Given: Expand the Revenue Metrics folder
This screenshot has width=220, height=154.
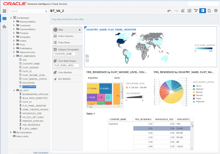Looking at the screenshot, I should coord(14,22).
